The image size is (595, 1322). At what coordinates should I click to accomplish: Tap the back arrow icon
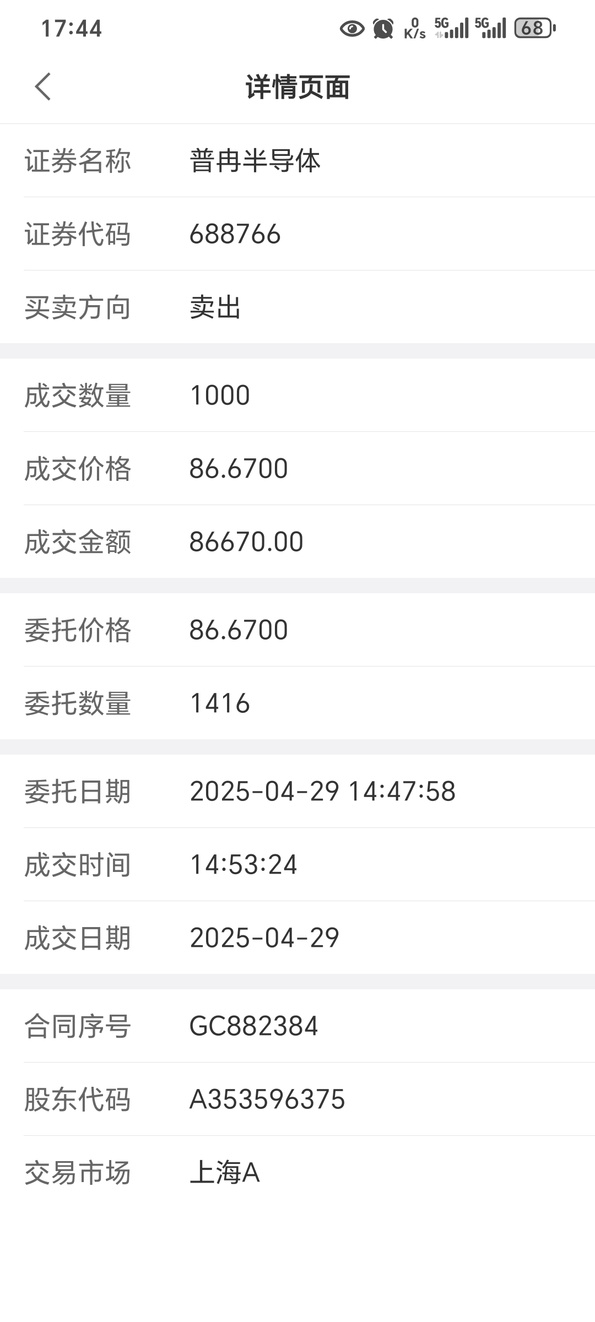[x=43, y=87]
